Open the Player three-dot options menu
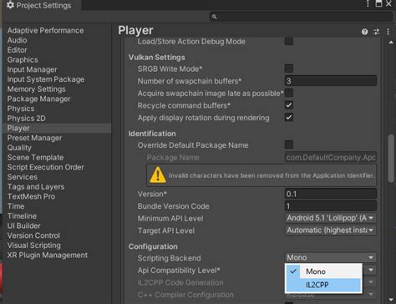 click(x=388, y=32)
